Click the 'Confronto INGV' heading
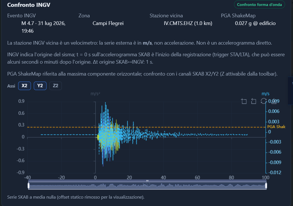293x206 pixels. pyautogui.click(x=29, y=5)
